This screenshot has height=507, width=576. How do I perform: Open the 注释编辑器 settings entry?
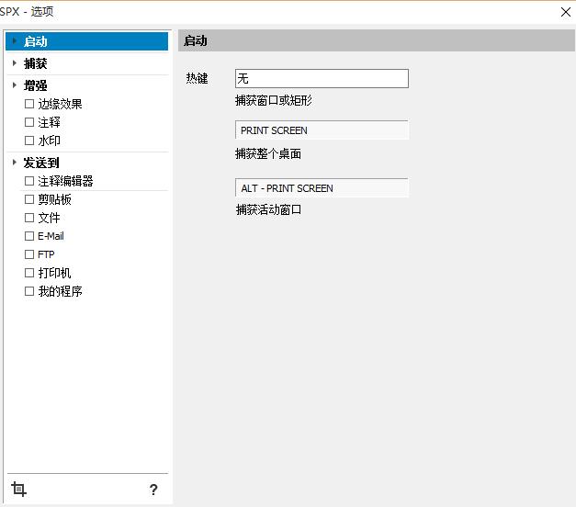click(65, 181)
